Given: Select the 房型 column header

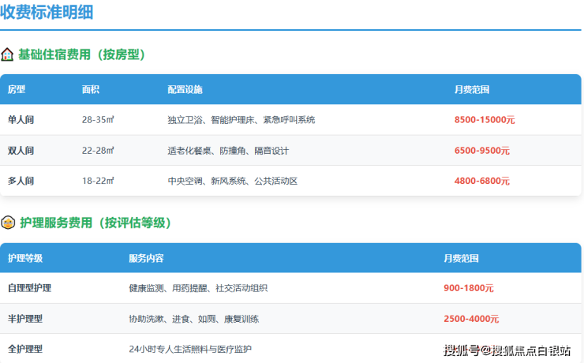Looking at the screenshot, I should (x=17, y=89).
